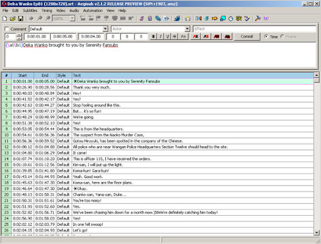Click the Effect input field
The image size is (321, 244).
click(x=255, y=29)
